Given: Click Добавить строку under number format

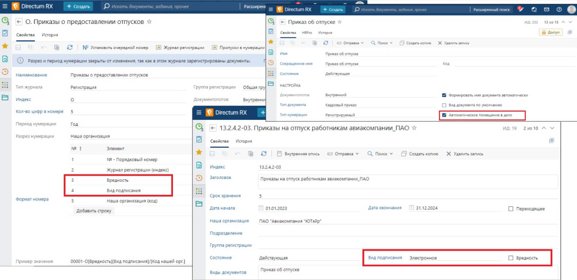Looking at the screenshot, I should (x=94, y=211).
